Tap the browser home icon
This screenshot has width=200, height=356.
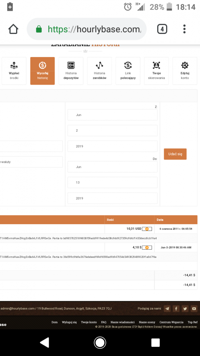[x=13, y=29]
